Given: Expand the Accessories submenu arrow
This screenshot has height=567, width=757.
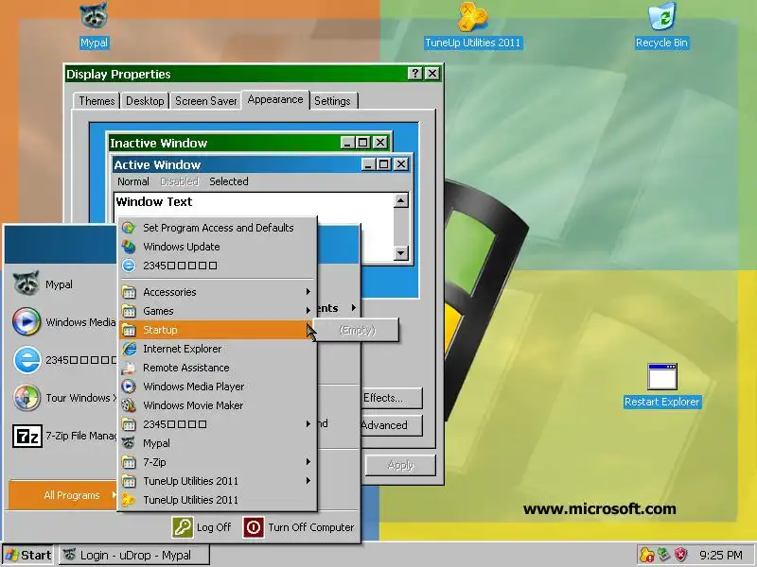Looking at the screenshot, I should coord(308,292).
